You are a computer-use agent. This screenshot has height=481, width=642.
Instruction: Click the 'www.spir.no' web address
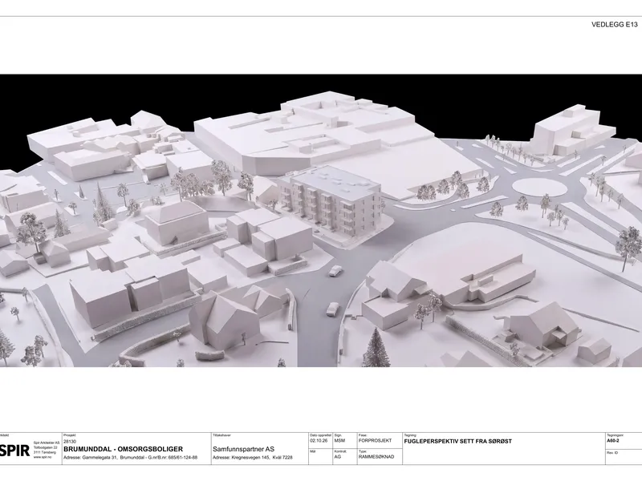click(x=41, y=456)
